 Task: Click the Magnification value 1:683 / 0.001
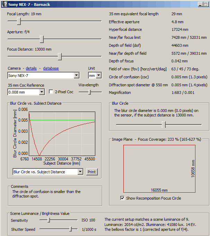coord(183,93)
